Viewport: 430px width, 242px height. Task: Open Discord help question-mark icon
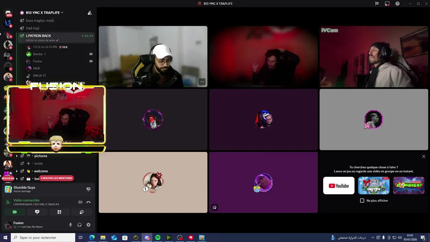[397, 4]
